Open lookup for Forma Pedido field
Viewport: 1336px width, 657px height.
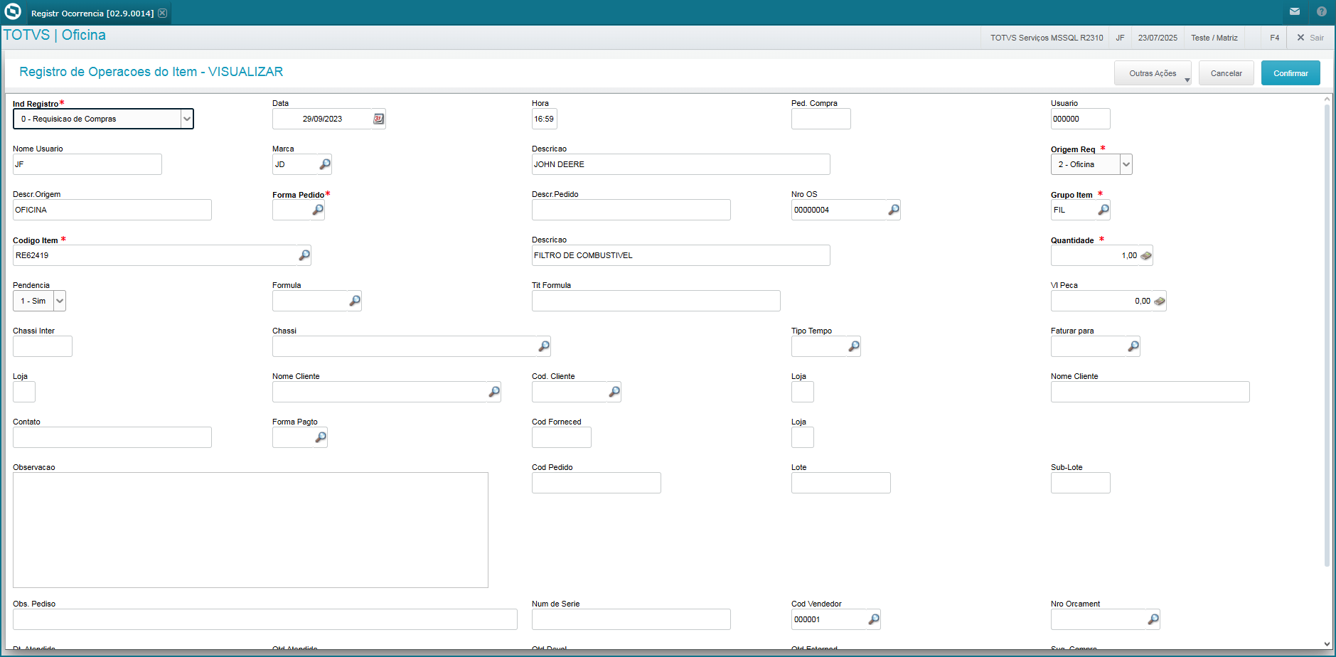[318, 210]
